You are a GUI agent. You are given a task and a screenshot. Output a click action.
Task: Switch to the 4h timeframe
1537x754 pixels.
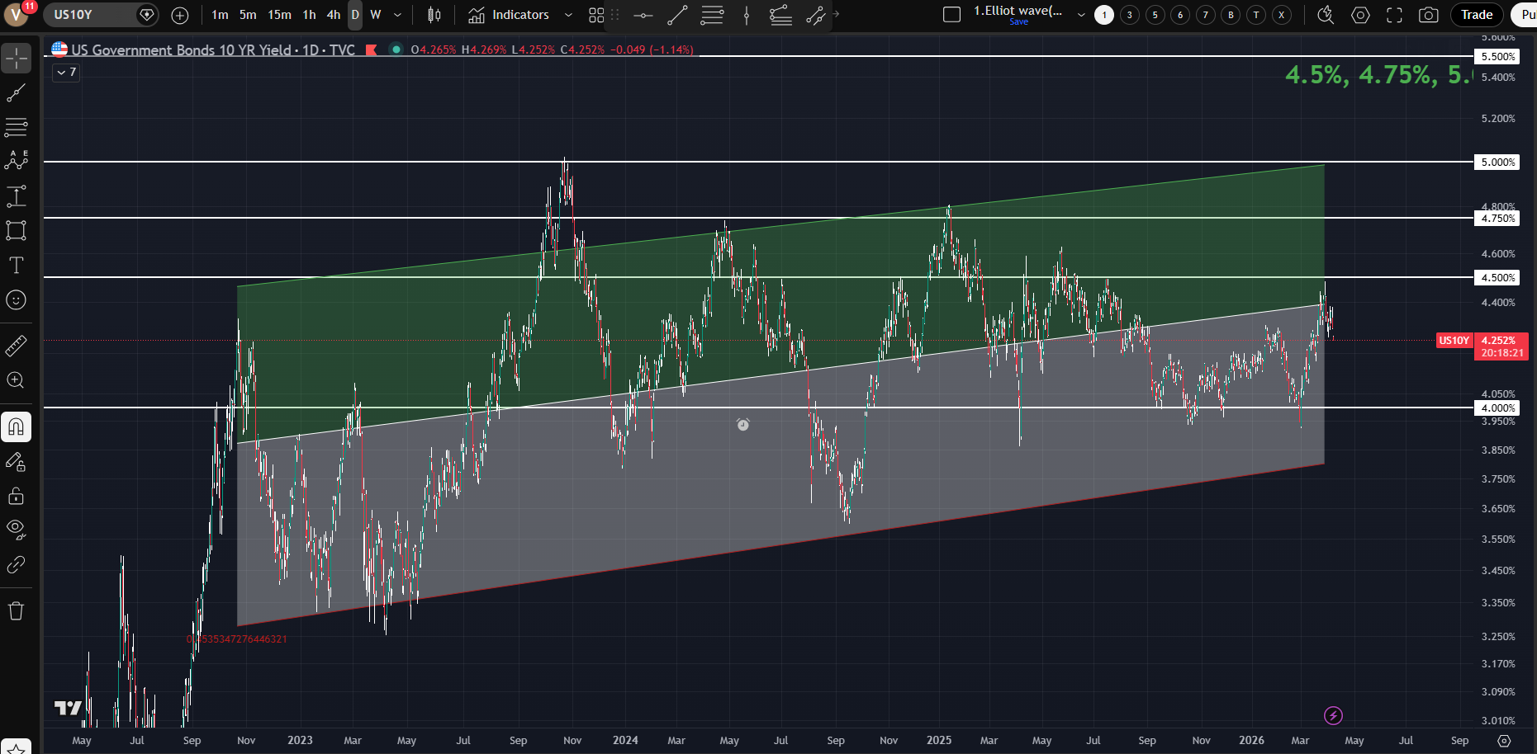tap(333, 15)
